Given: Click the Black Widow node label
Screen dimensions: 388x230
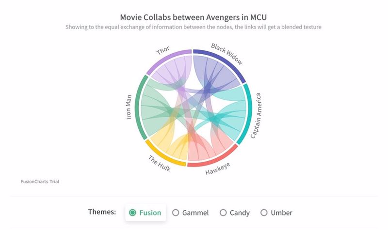Looking at the screenshot, I should (226, 54).
